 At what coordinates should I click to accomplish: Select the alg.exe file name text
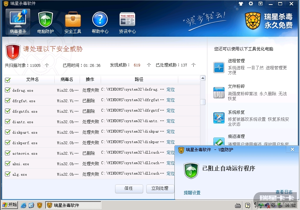pyautogui.click(x=20, y=175)
